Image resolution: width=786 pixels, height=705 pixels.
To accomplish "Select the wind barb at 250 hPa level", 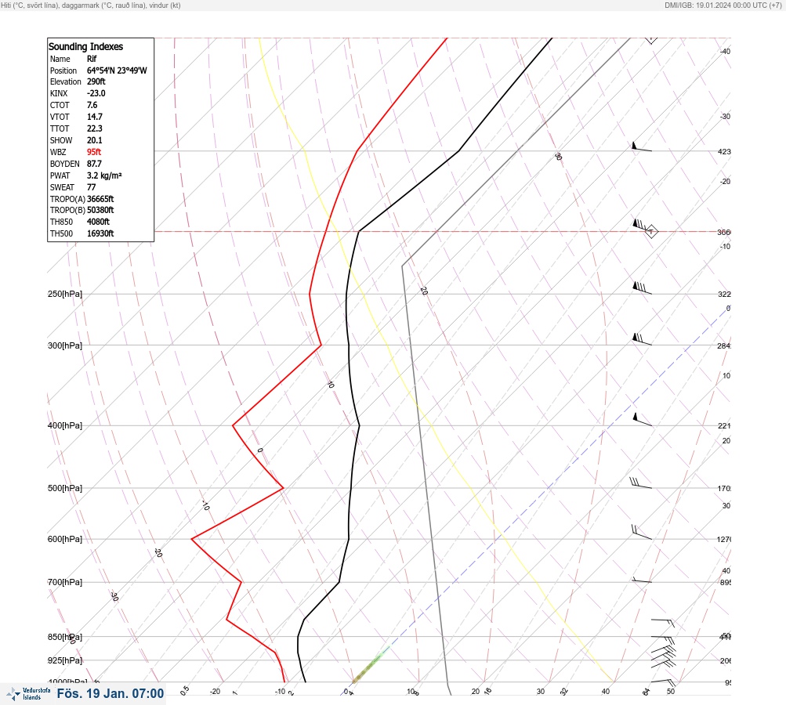I will (x=642, y=287).
